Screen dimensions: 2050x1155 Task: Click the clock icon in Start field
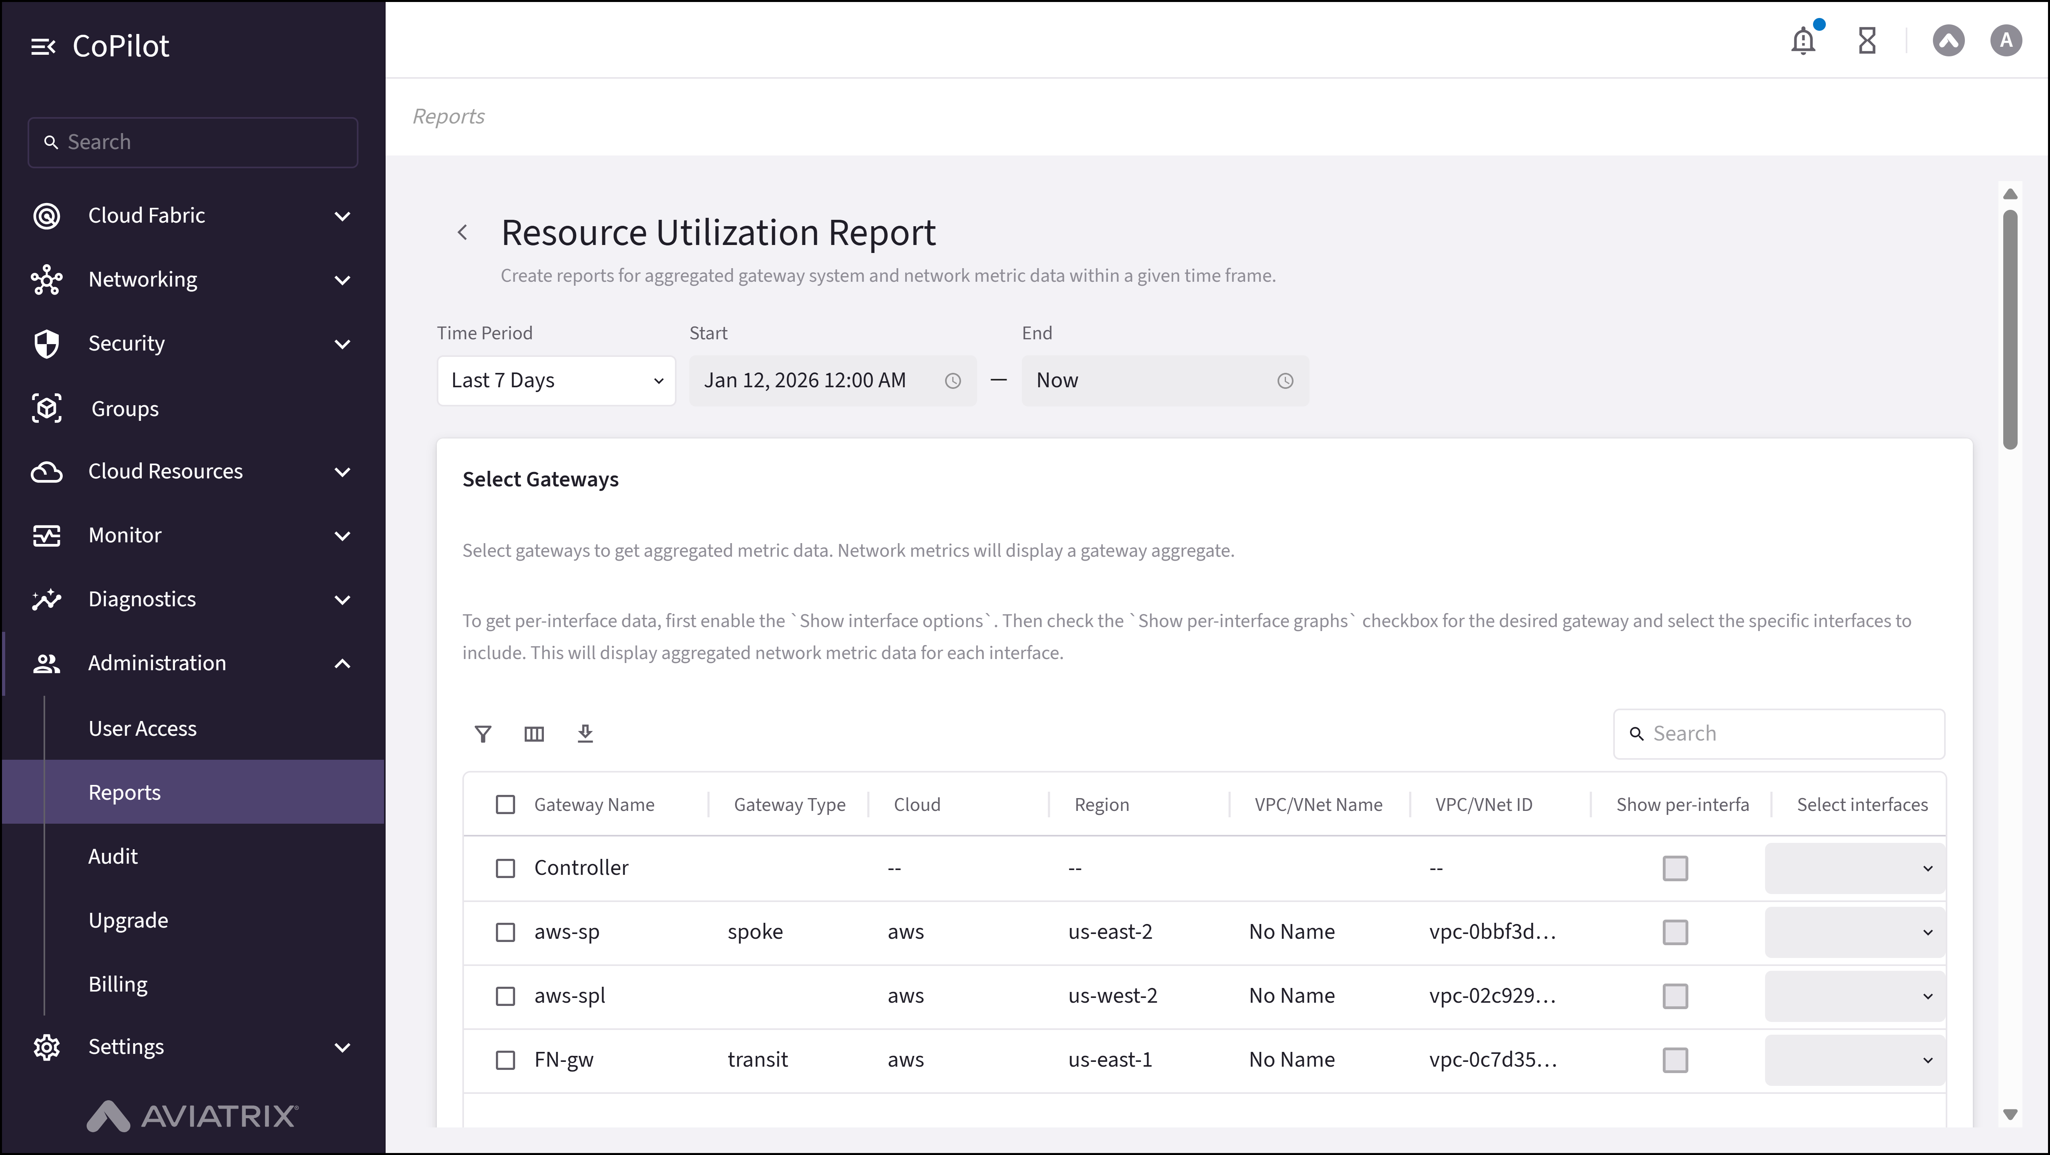(x=953, y=381)
